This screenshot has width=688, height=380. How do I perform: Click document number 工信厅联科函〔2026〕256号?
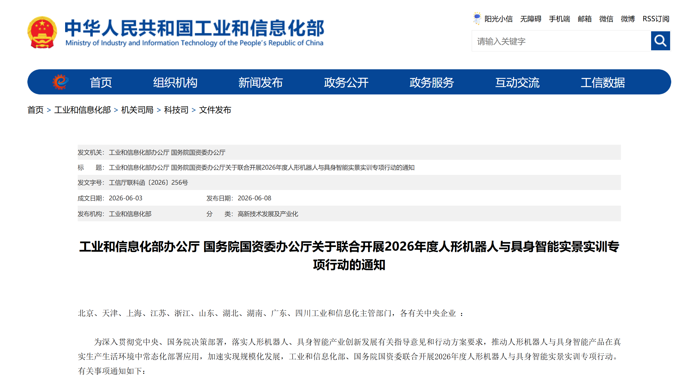[148, 182]
